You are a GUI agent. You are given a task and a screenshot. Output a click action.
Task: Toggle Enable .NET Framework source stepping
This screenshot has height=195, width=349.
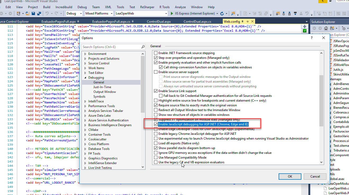point(156,53)
